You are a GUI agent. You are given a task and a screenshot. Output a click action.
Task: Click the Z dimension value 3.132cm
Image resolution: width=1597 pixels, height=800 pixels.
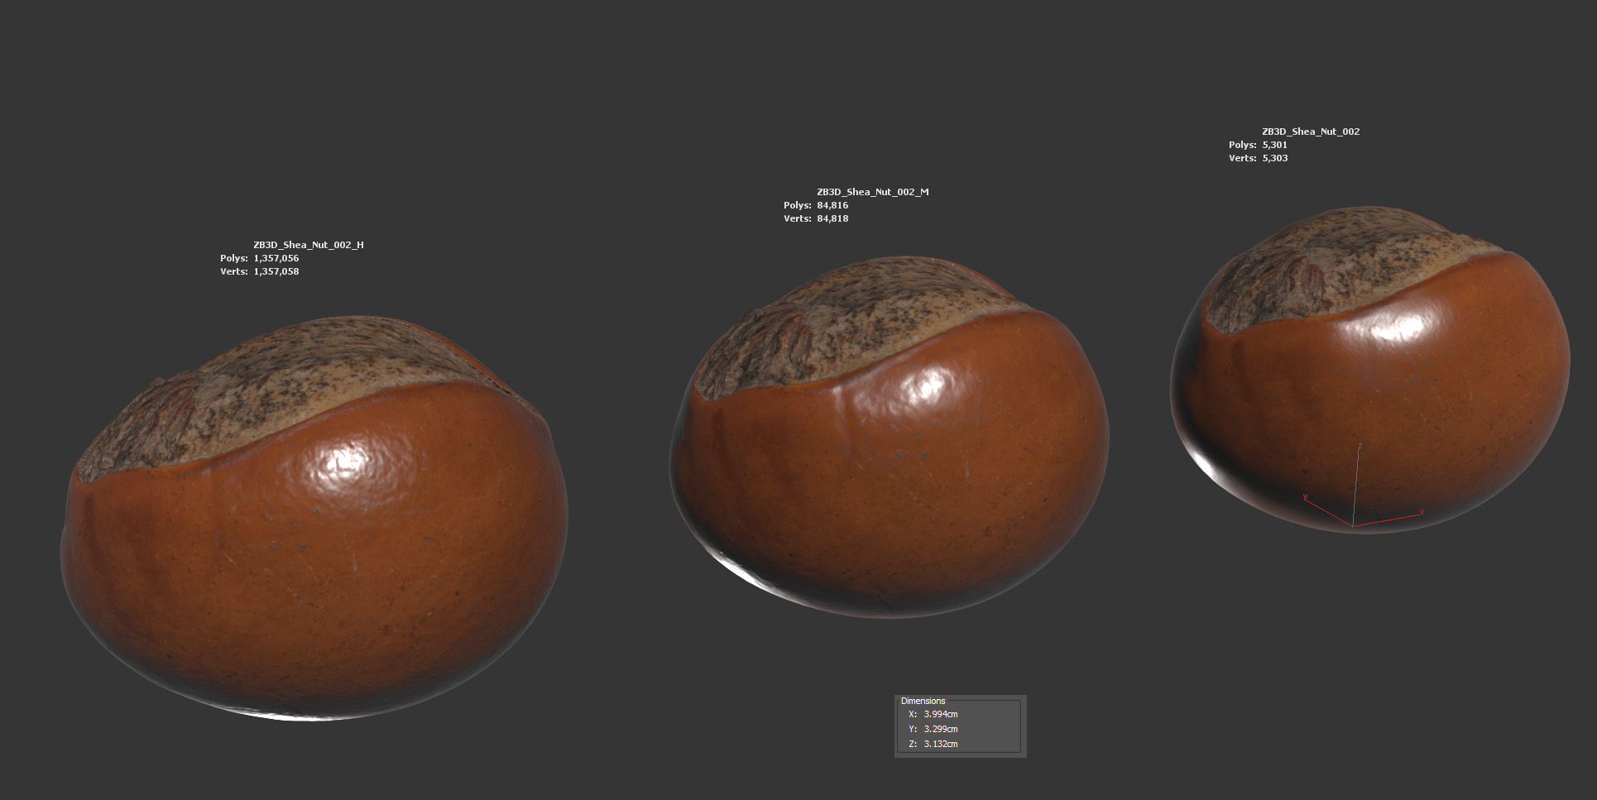940,744
